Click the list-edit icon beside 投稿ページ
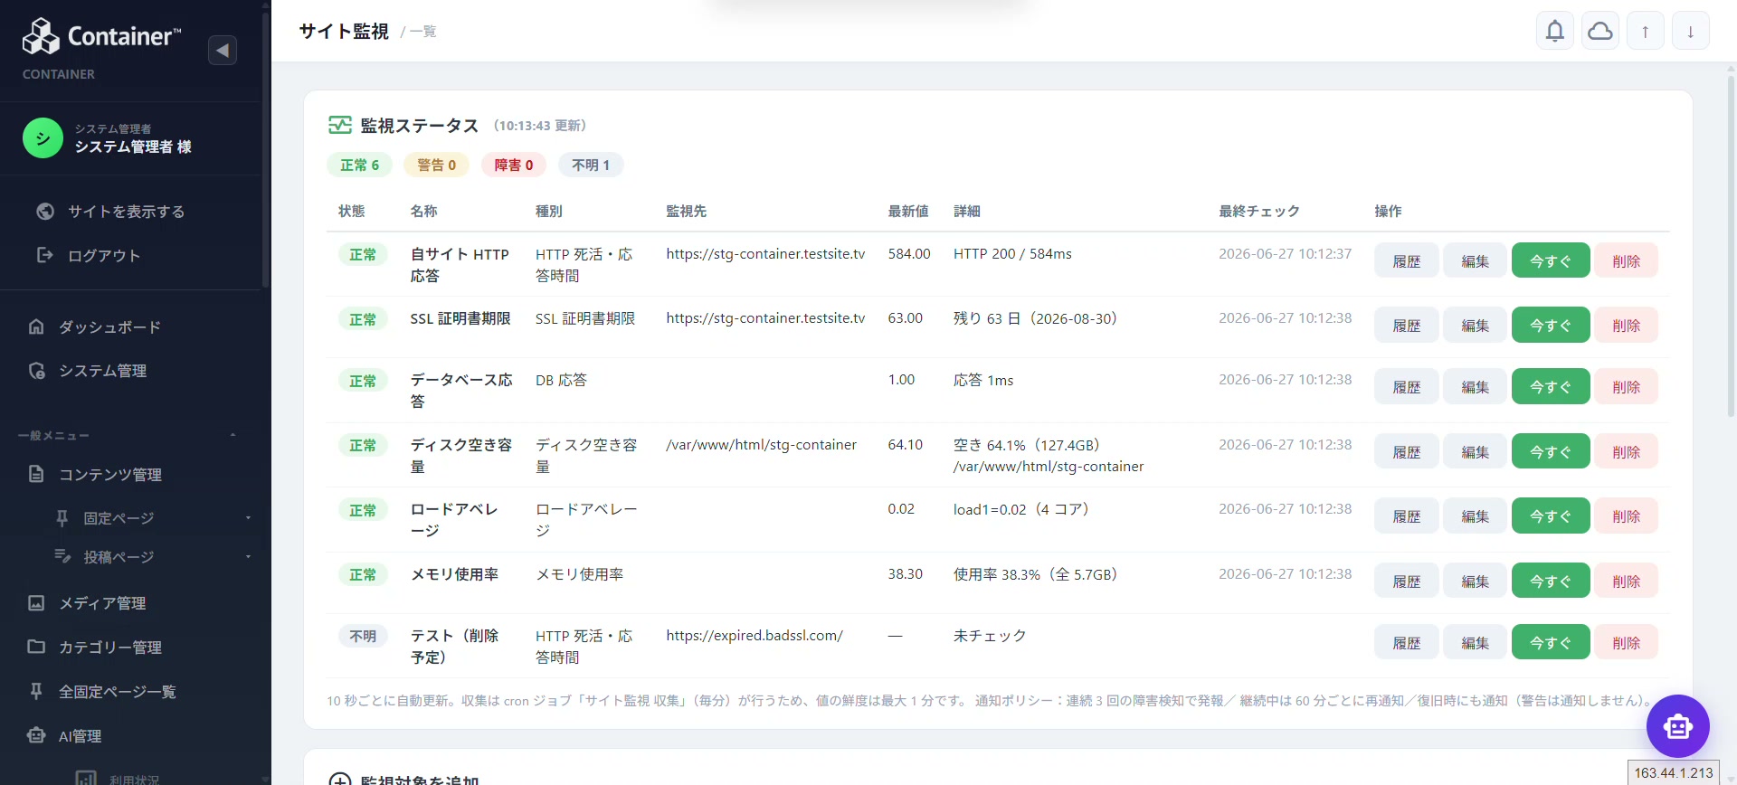 click(x=62, y=556)
